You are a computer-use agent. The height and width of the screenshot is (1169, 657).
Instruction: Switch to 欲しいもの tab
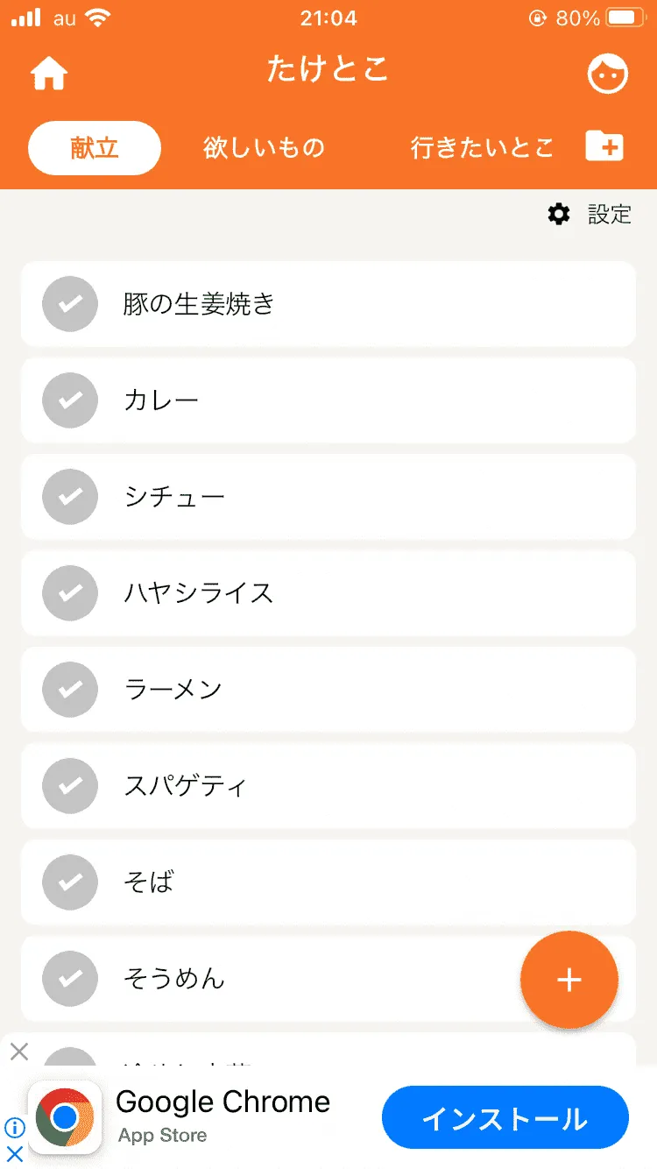[264, 148]
